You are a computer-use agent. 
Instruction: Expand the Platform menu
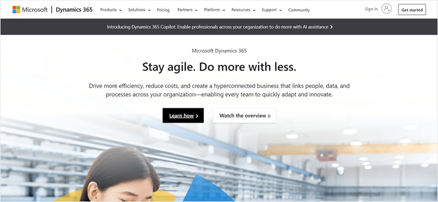(x=214, y=10)
